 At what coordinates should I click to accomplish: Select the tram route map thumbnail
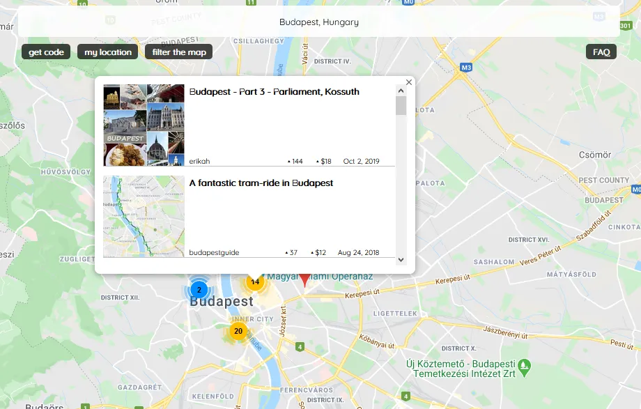coord(144,217)
